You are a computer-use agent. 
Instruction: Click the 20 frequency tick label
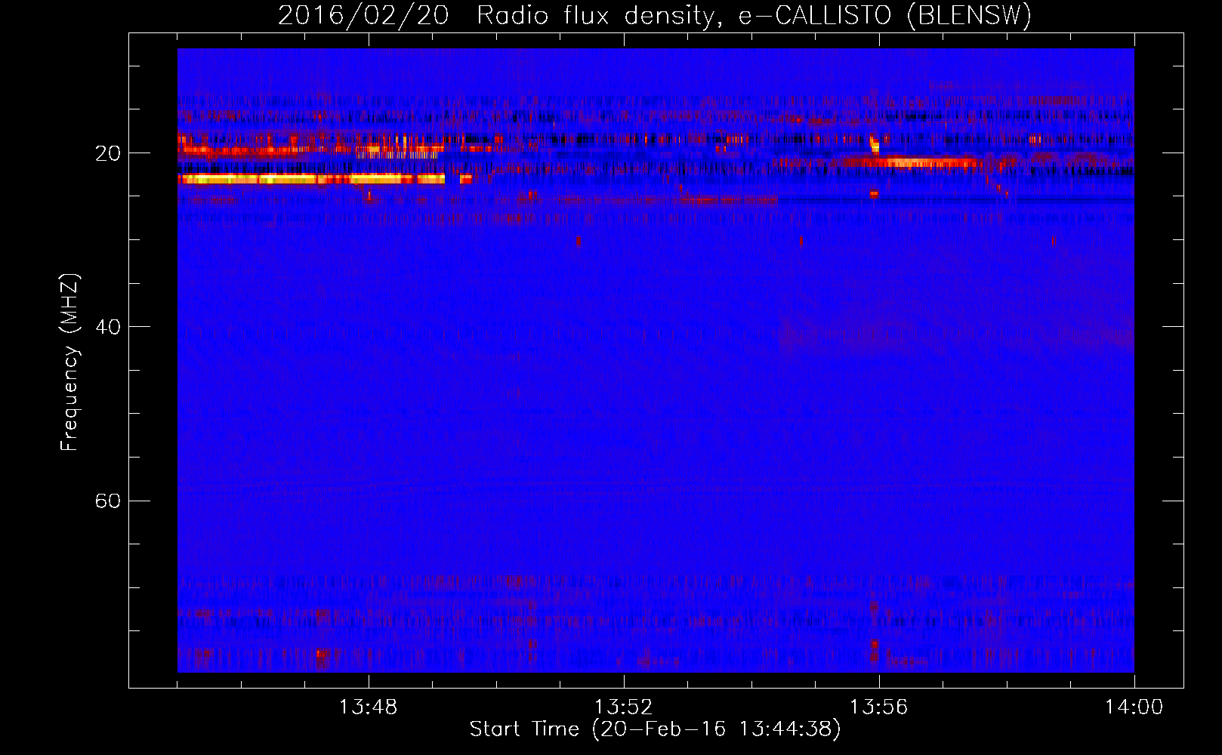pyautogui.click(x=107, y=153)
